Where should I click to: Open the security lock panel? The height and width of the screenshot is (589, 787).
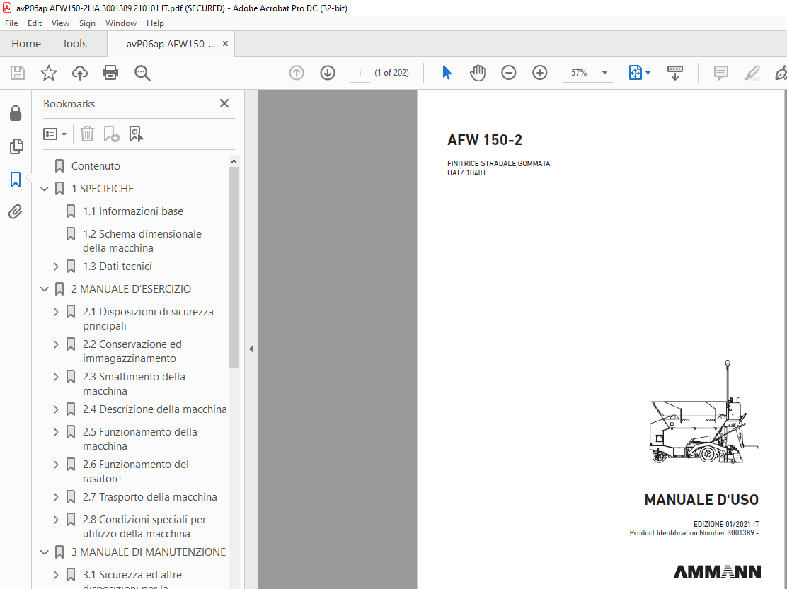coord(16,114)
